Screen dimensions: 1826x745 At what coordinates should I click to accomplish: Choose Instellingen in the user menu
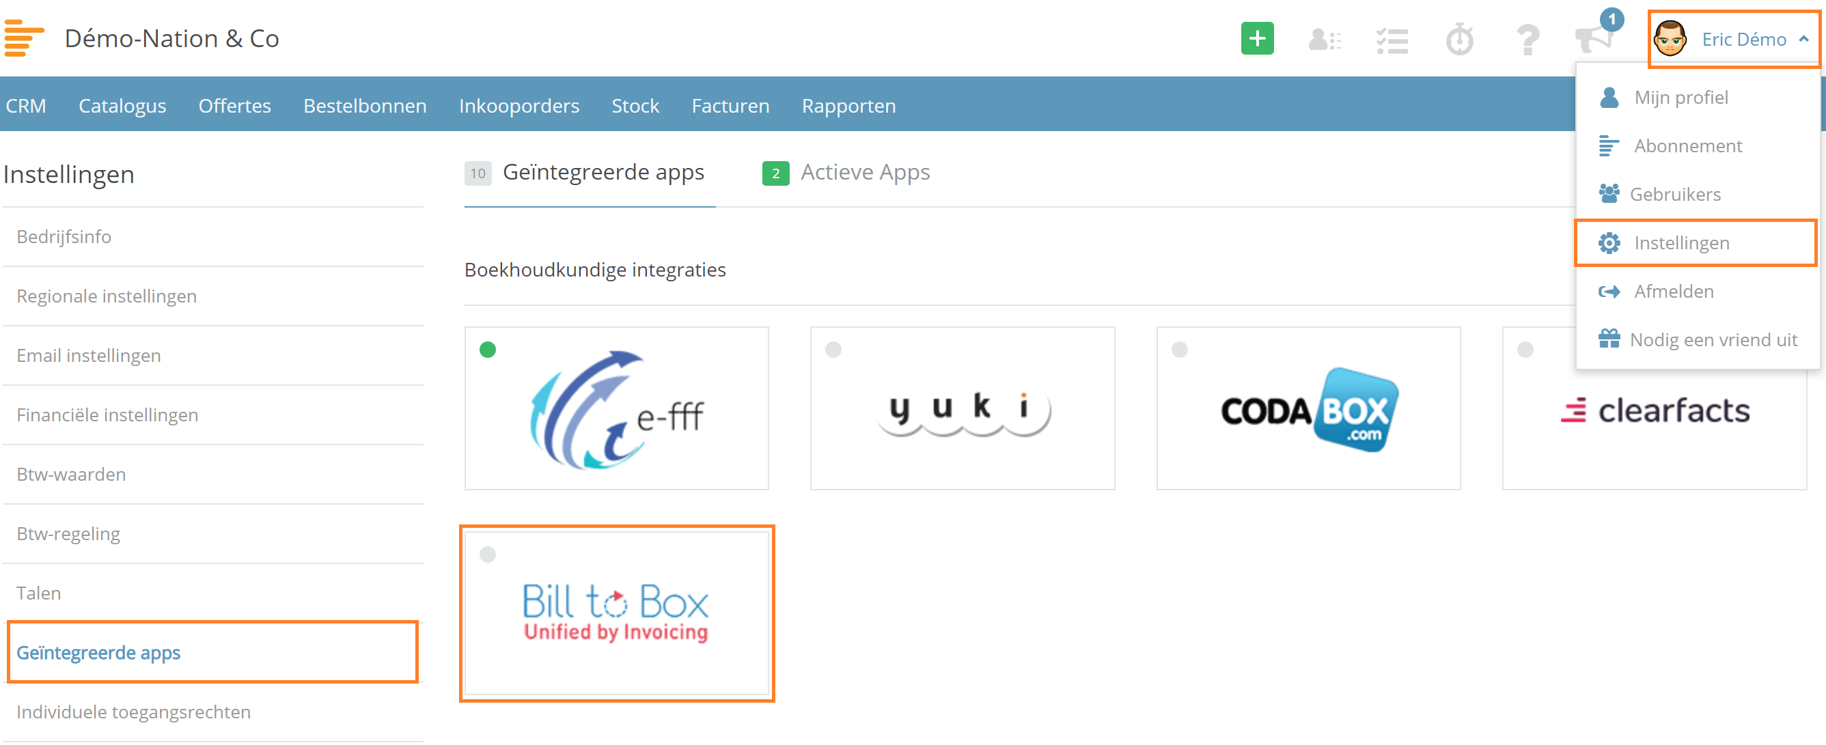[x=1696, y=243]
